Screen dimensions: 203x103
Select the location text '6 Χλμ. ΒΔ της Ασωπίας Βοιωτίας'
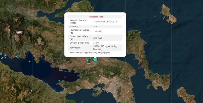105,48
